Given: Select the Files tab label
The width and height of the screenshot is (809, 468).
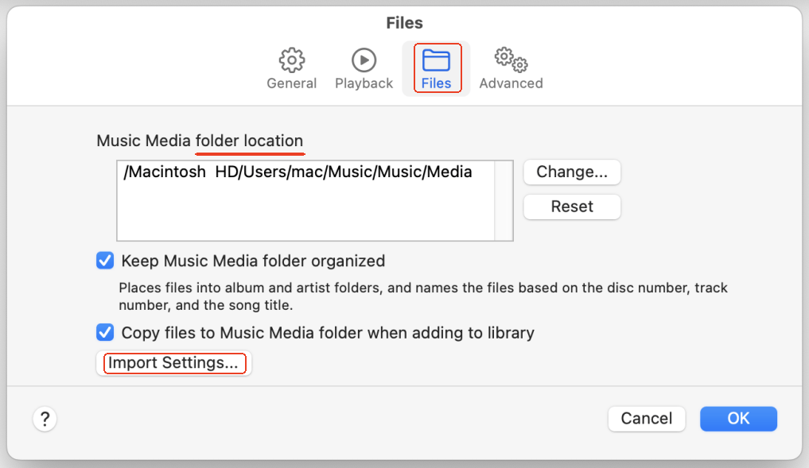Looking at the screenshot, I should (436, 83).
